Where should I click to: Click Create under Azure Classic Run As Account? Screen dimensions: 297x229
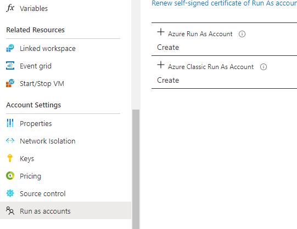(168, 80)
